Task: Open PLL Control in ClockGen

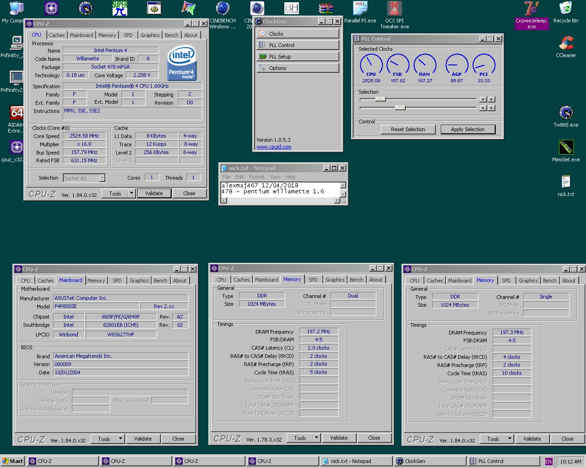Action: 298,45
